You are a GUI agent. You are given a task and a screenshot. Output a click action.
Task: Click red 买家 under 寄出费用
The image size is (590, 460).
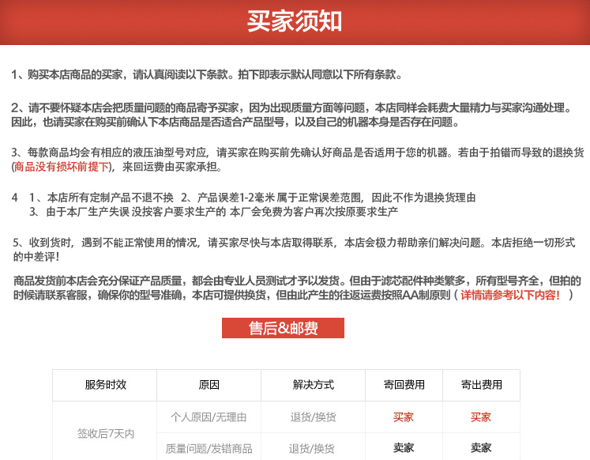click(481, 417)
